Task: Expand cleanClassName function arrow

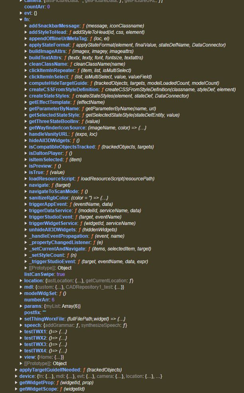Action: (26, 64)
